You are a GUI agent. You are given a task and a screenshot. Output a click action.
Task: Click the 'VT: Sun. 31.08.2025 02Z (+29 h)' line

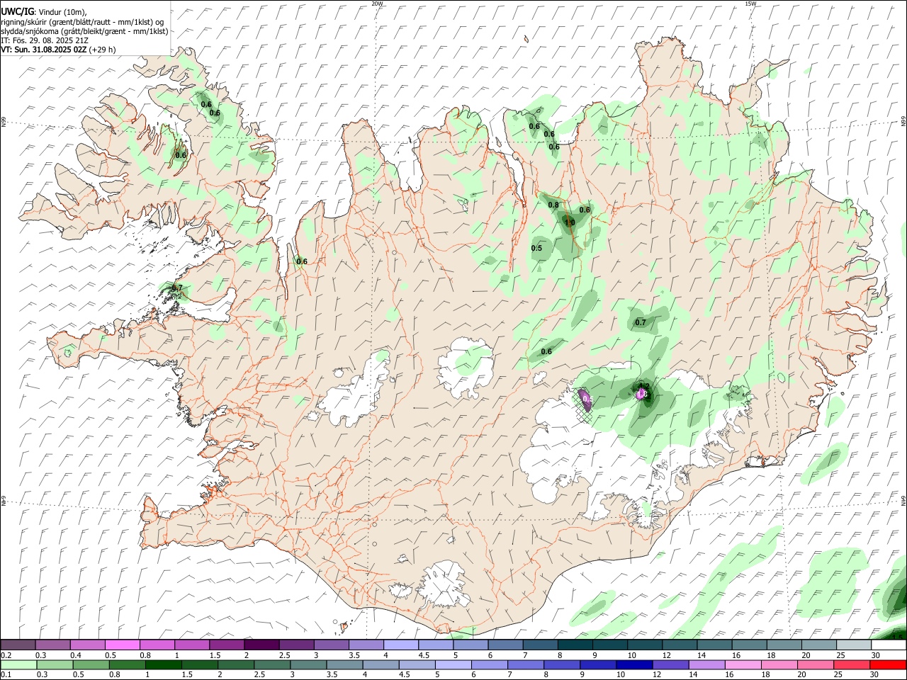58,50
